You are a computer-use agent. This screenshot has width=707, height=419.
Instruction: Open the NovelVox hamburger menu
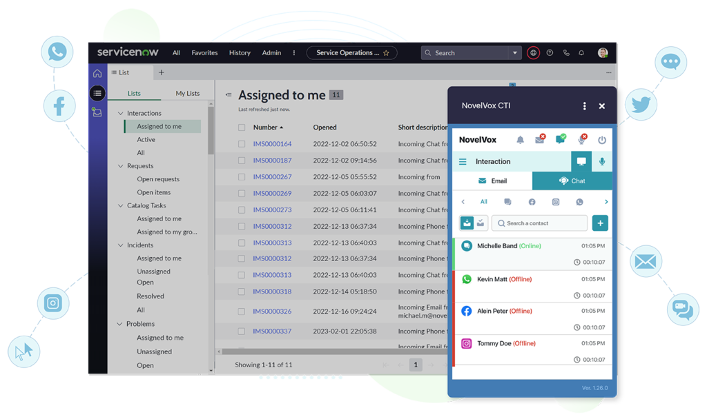click(463, 162)
